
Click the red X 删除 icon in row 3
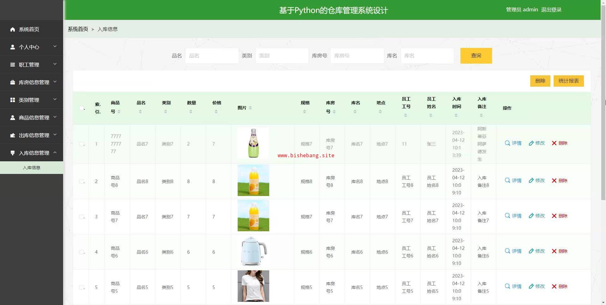[554, 216]
